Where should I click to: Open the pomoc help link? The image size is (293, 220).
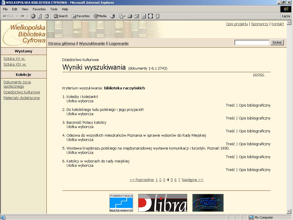tap(259, 74)
